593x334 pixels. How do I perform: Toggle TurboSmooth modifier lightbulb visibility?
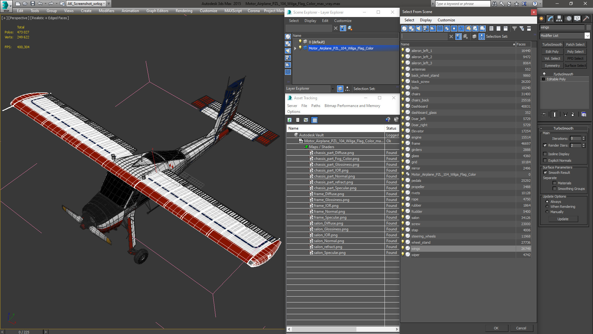(544, 74)
